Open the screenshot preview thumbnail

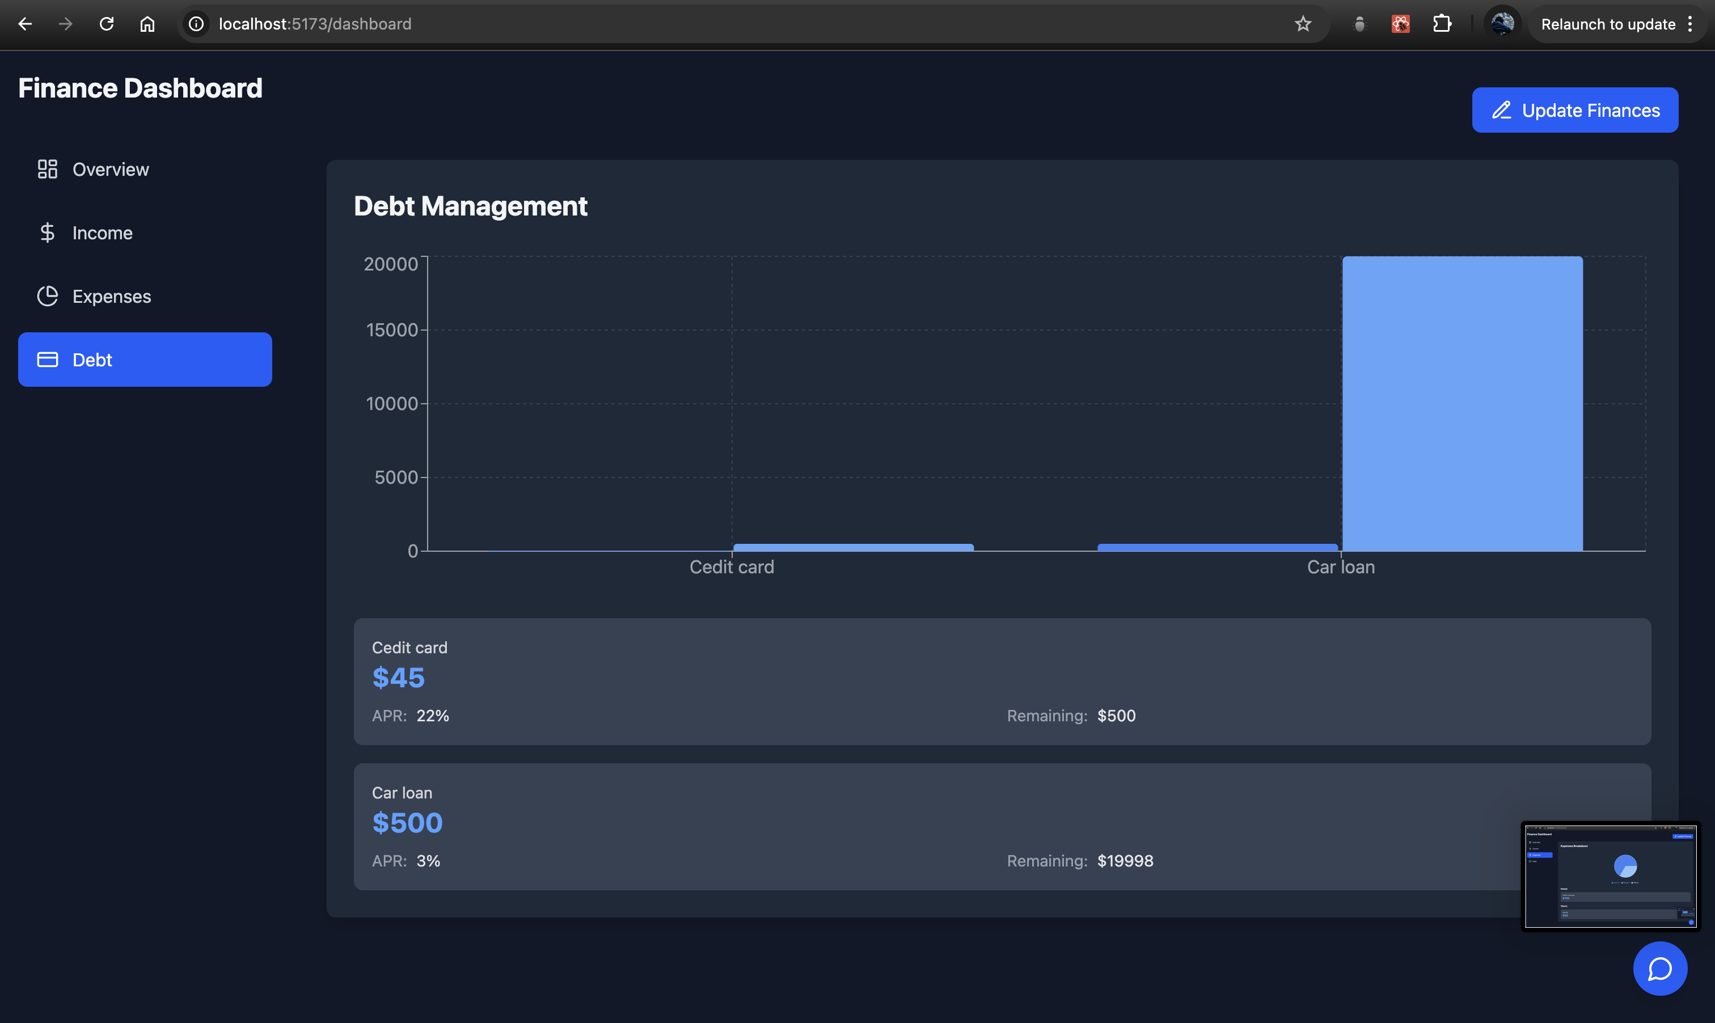[x=1610, y=876]
